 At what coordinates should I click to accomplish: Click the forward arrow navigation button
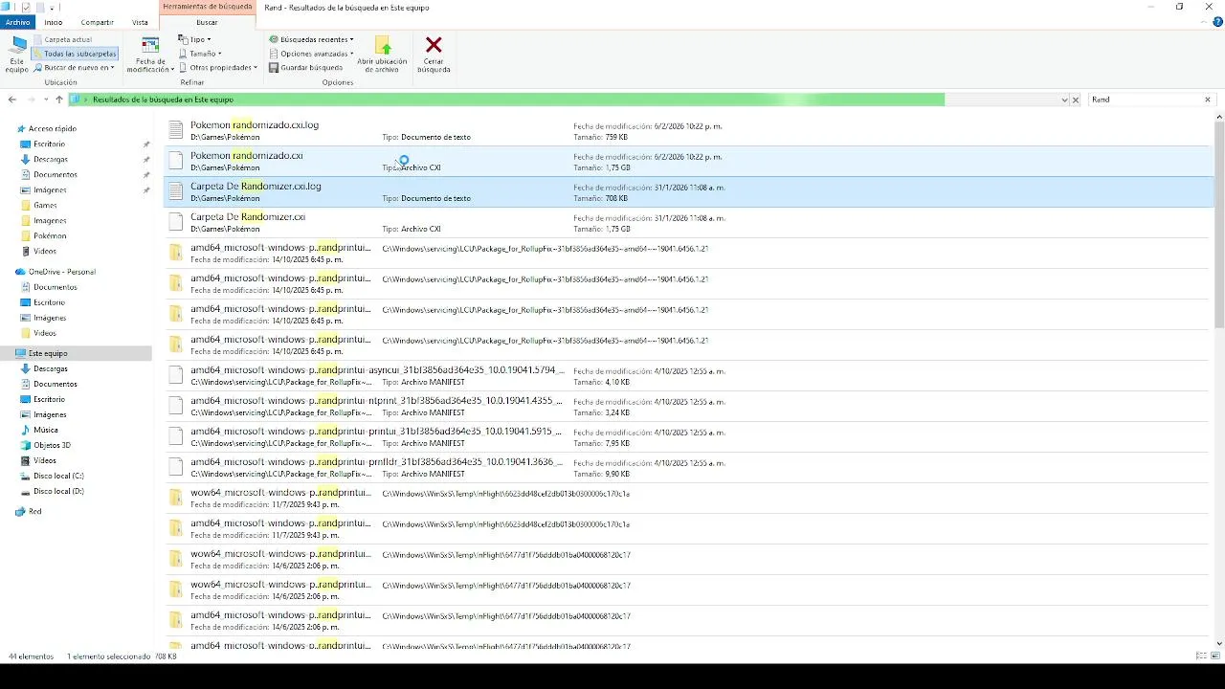pyautogui.click(x=32, y=100)
